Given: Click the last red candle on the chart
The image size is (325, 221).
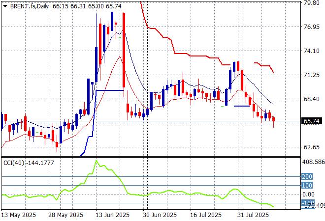Looking at the screenshot, I should (x=274, y=119).
